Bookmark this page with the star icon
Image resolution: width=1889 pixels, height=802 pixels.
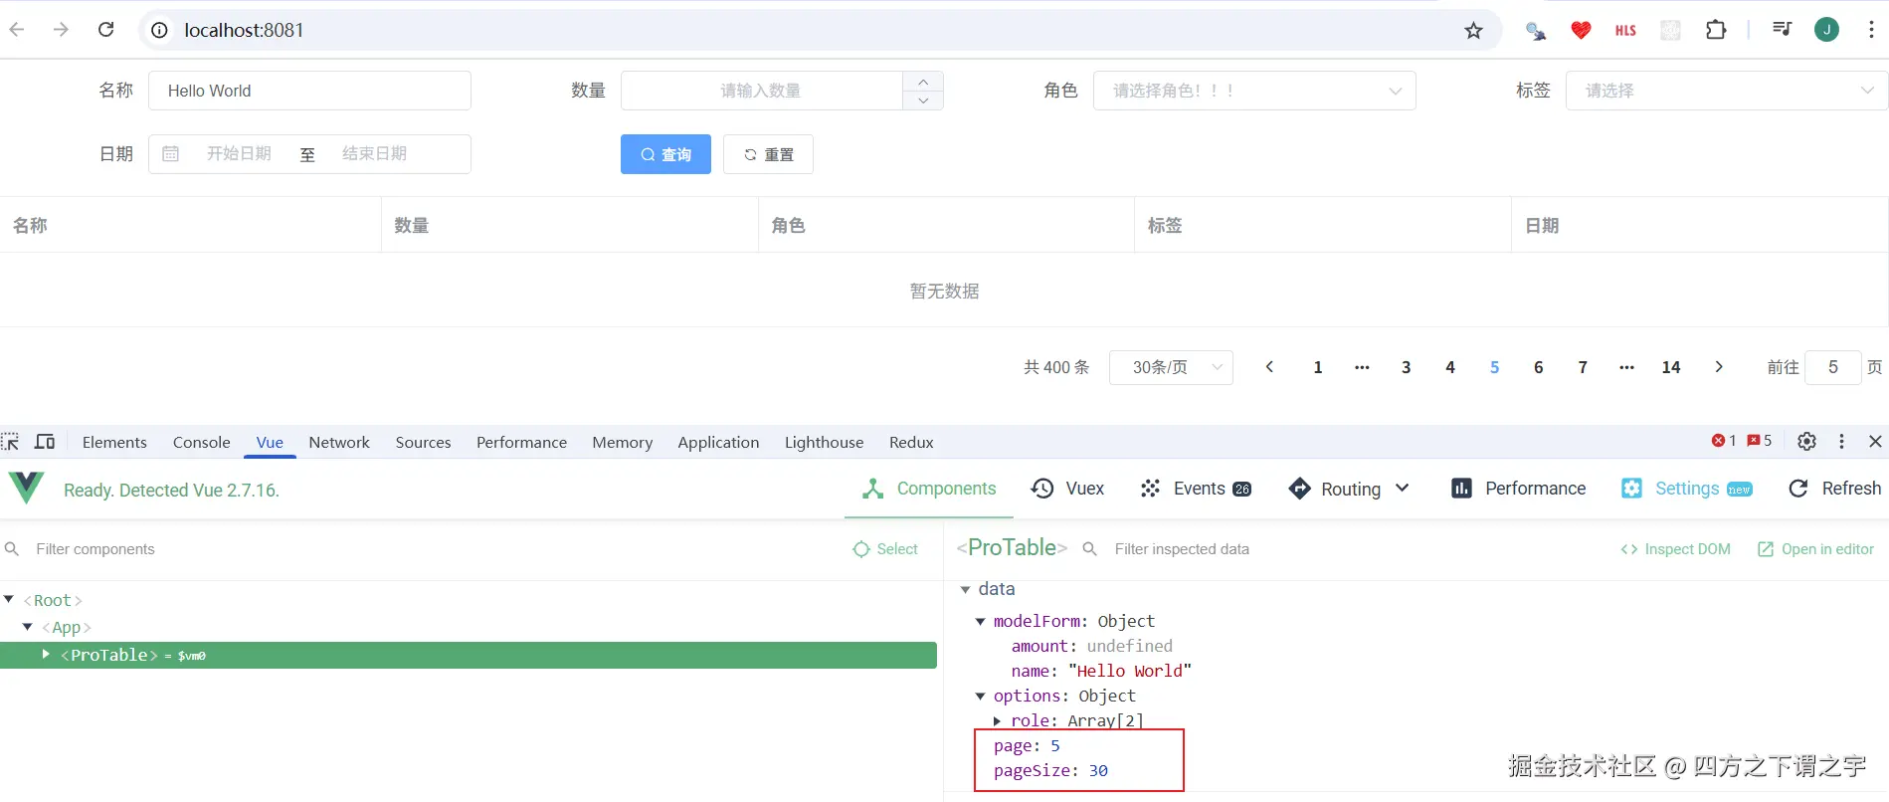click(x=1473, y=31)
